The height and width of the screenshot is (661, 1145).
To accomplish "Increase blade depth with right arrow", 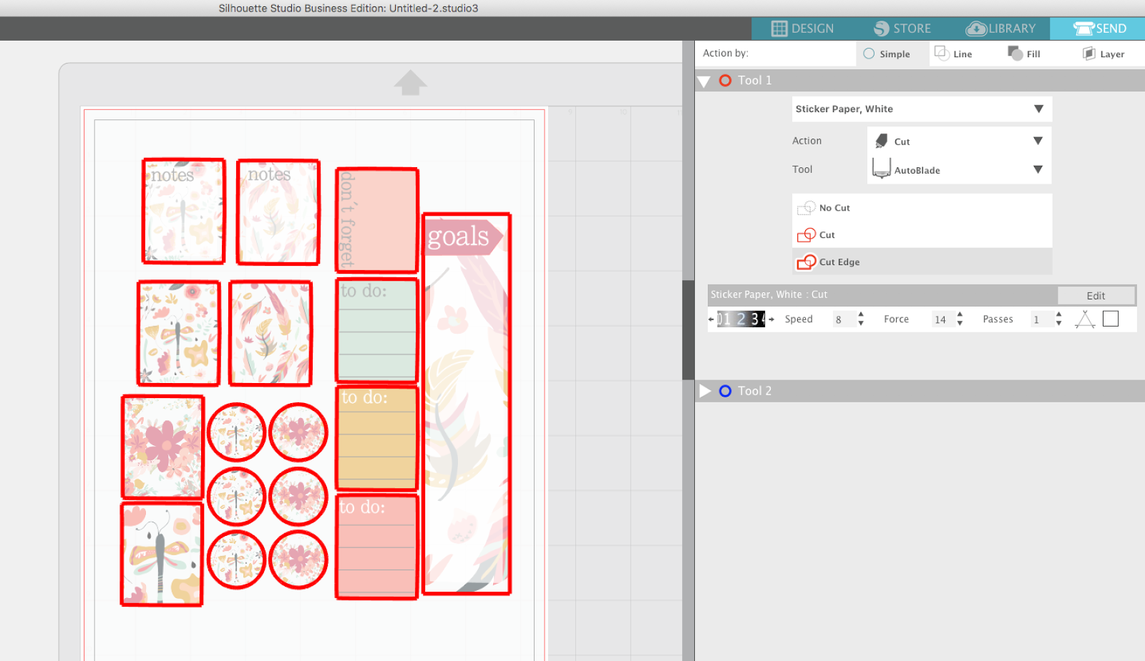I will click(x=771, y=319).
